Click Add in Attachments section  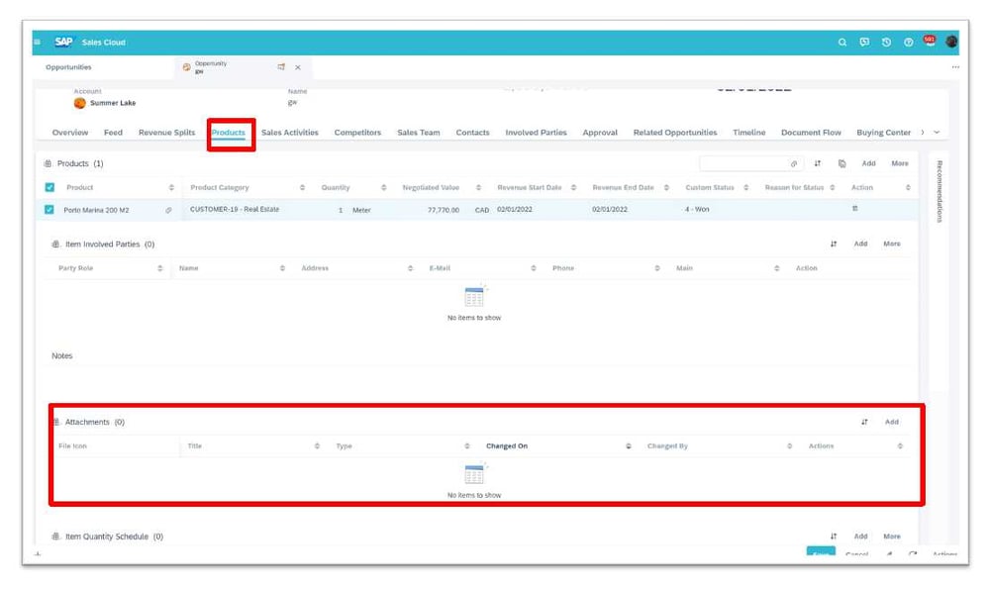click(892, 422)
